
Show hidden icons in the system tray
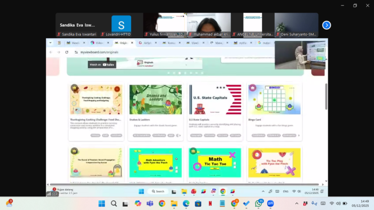297,203
